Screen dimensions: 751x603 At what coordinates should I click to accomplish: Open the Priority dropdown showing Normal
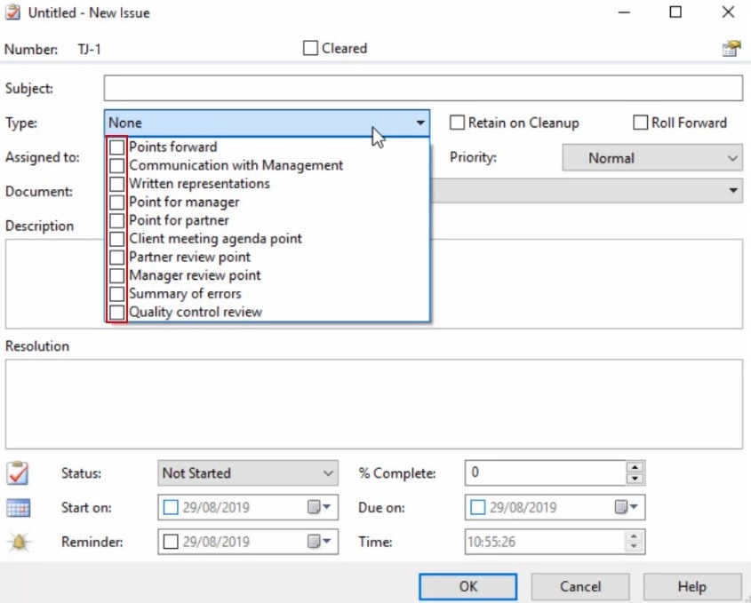coord(732,157)
